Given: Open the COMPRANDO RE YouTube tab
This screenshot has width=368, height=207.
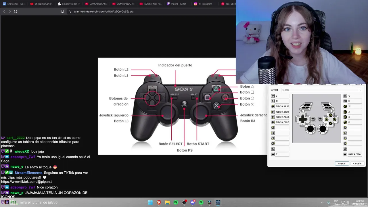Looking at the screenshot, I should coord(123,4).
